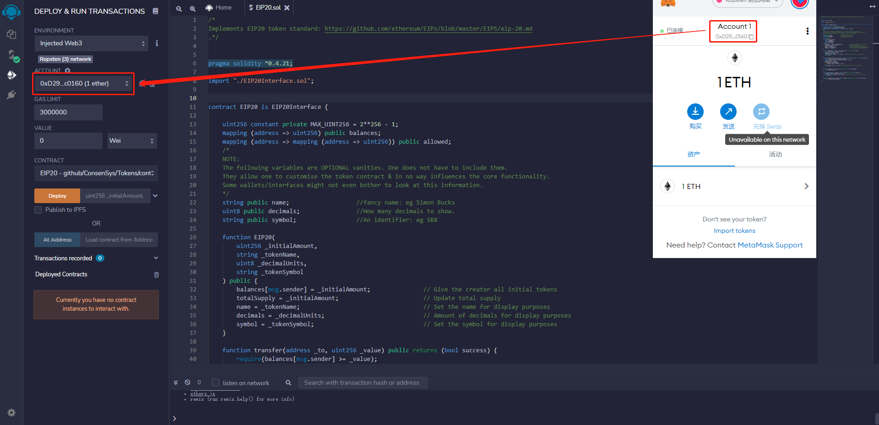Open the Injected Web3 environment dropdown
879x425 pixels.
pyautogui.click(x=91, y=43)
